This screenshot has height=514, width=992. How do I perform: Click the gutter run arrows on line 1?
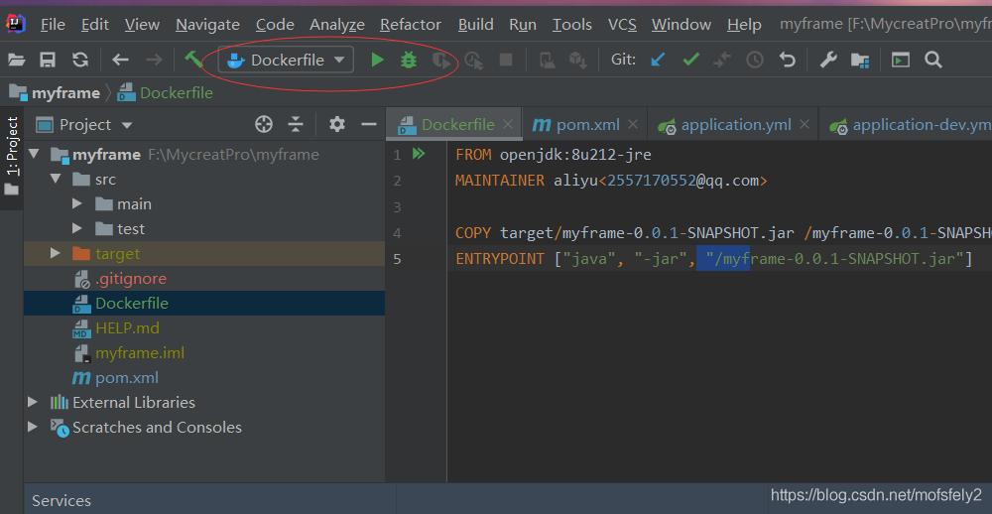pyautogui.click(x=419, y=154)
